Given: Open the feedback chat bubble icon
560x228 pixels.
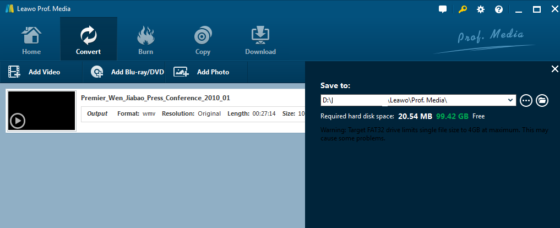Looking at the screenshot, I should (443, 9).
